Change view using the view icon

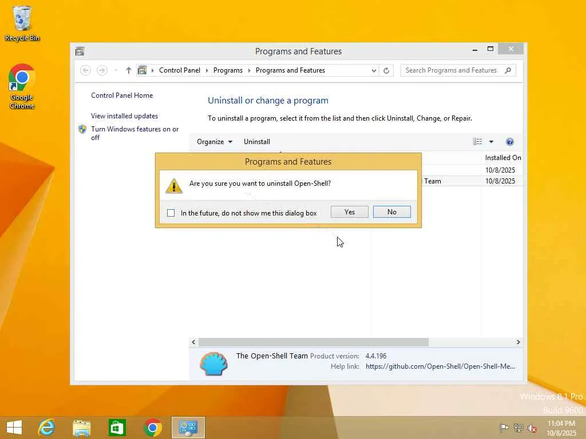click(x=478, y=142)
